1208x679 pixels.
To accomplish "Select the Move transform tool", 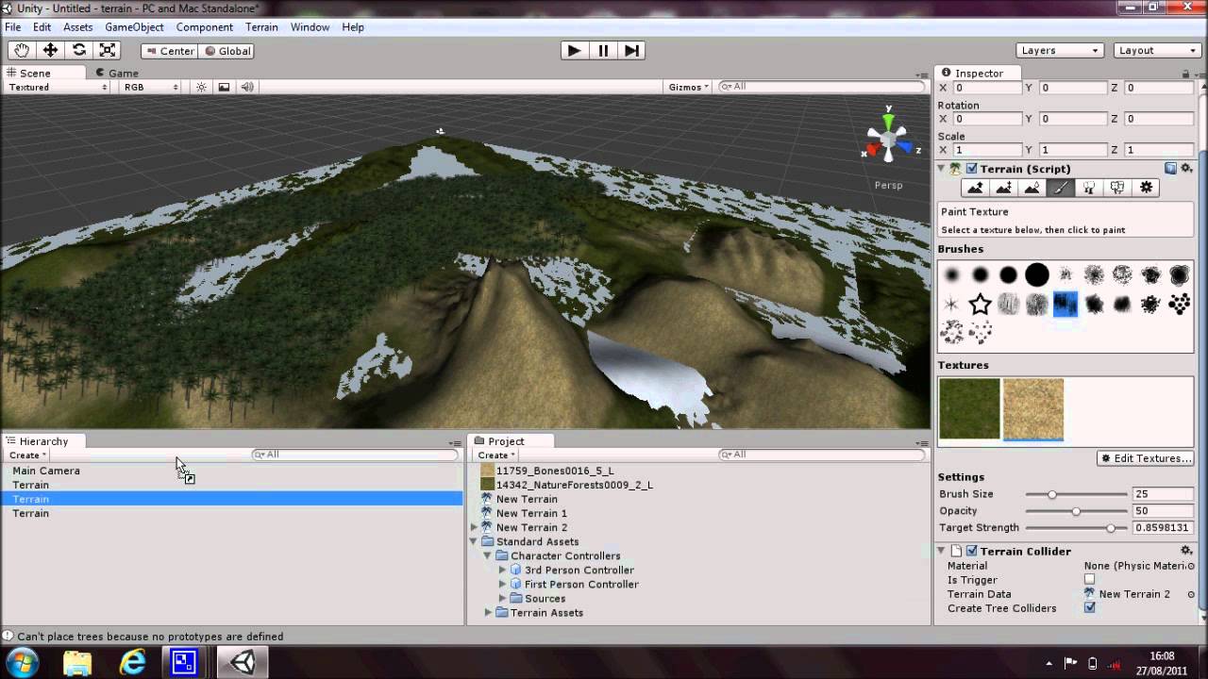I will tap(50, 50).
